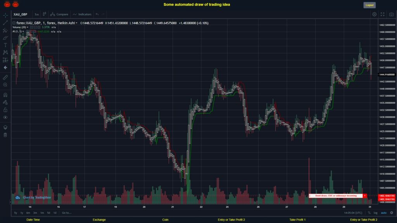This screenshot has height=223, width=397.
Task: Set time range to 3m
Action: [35, 213]
